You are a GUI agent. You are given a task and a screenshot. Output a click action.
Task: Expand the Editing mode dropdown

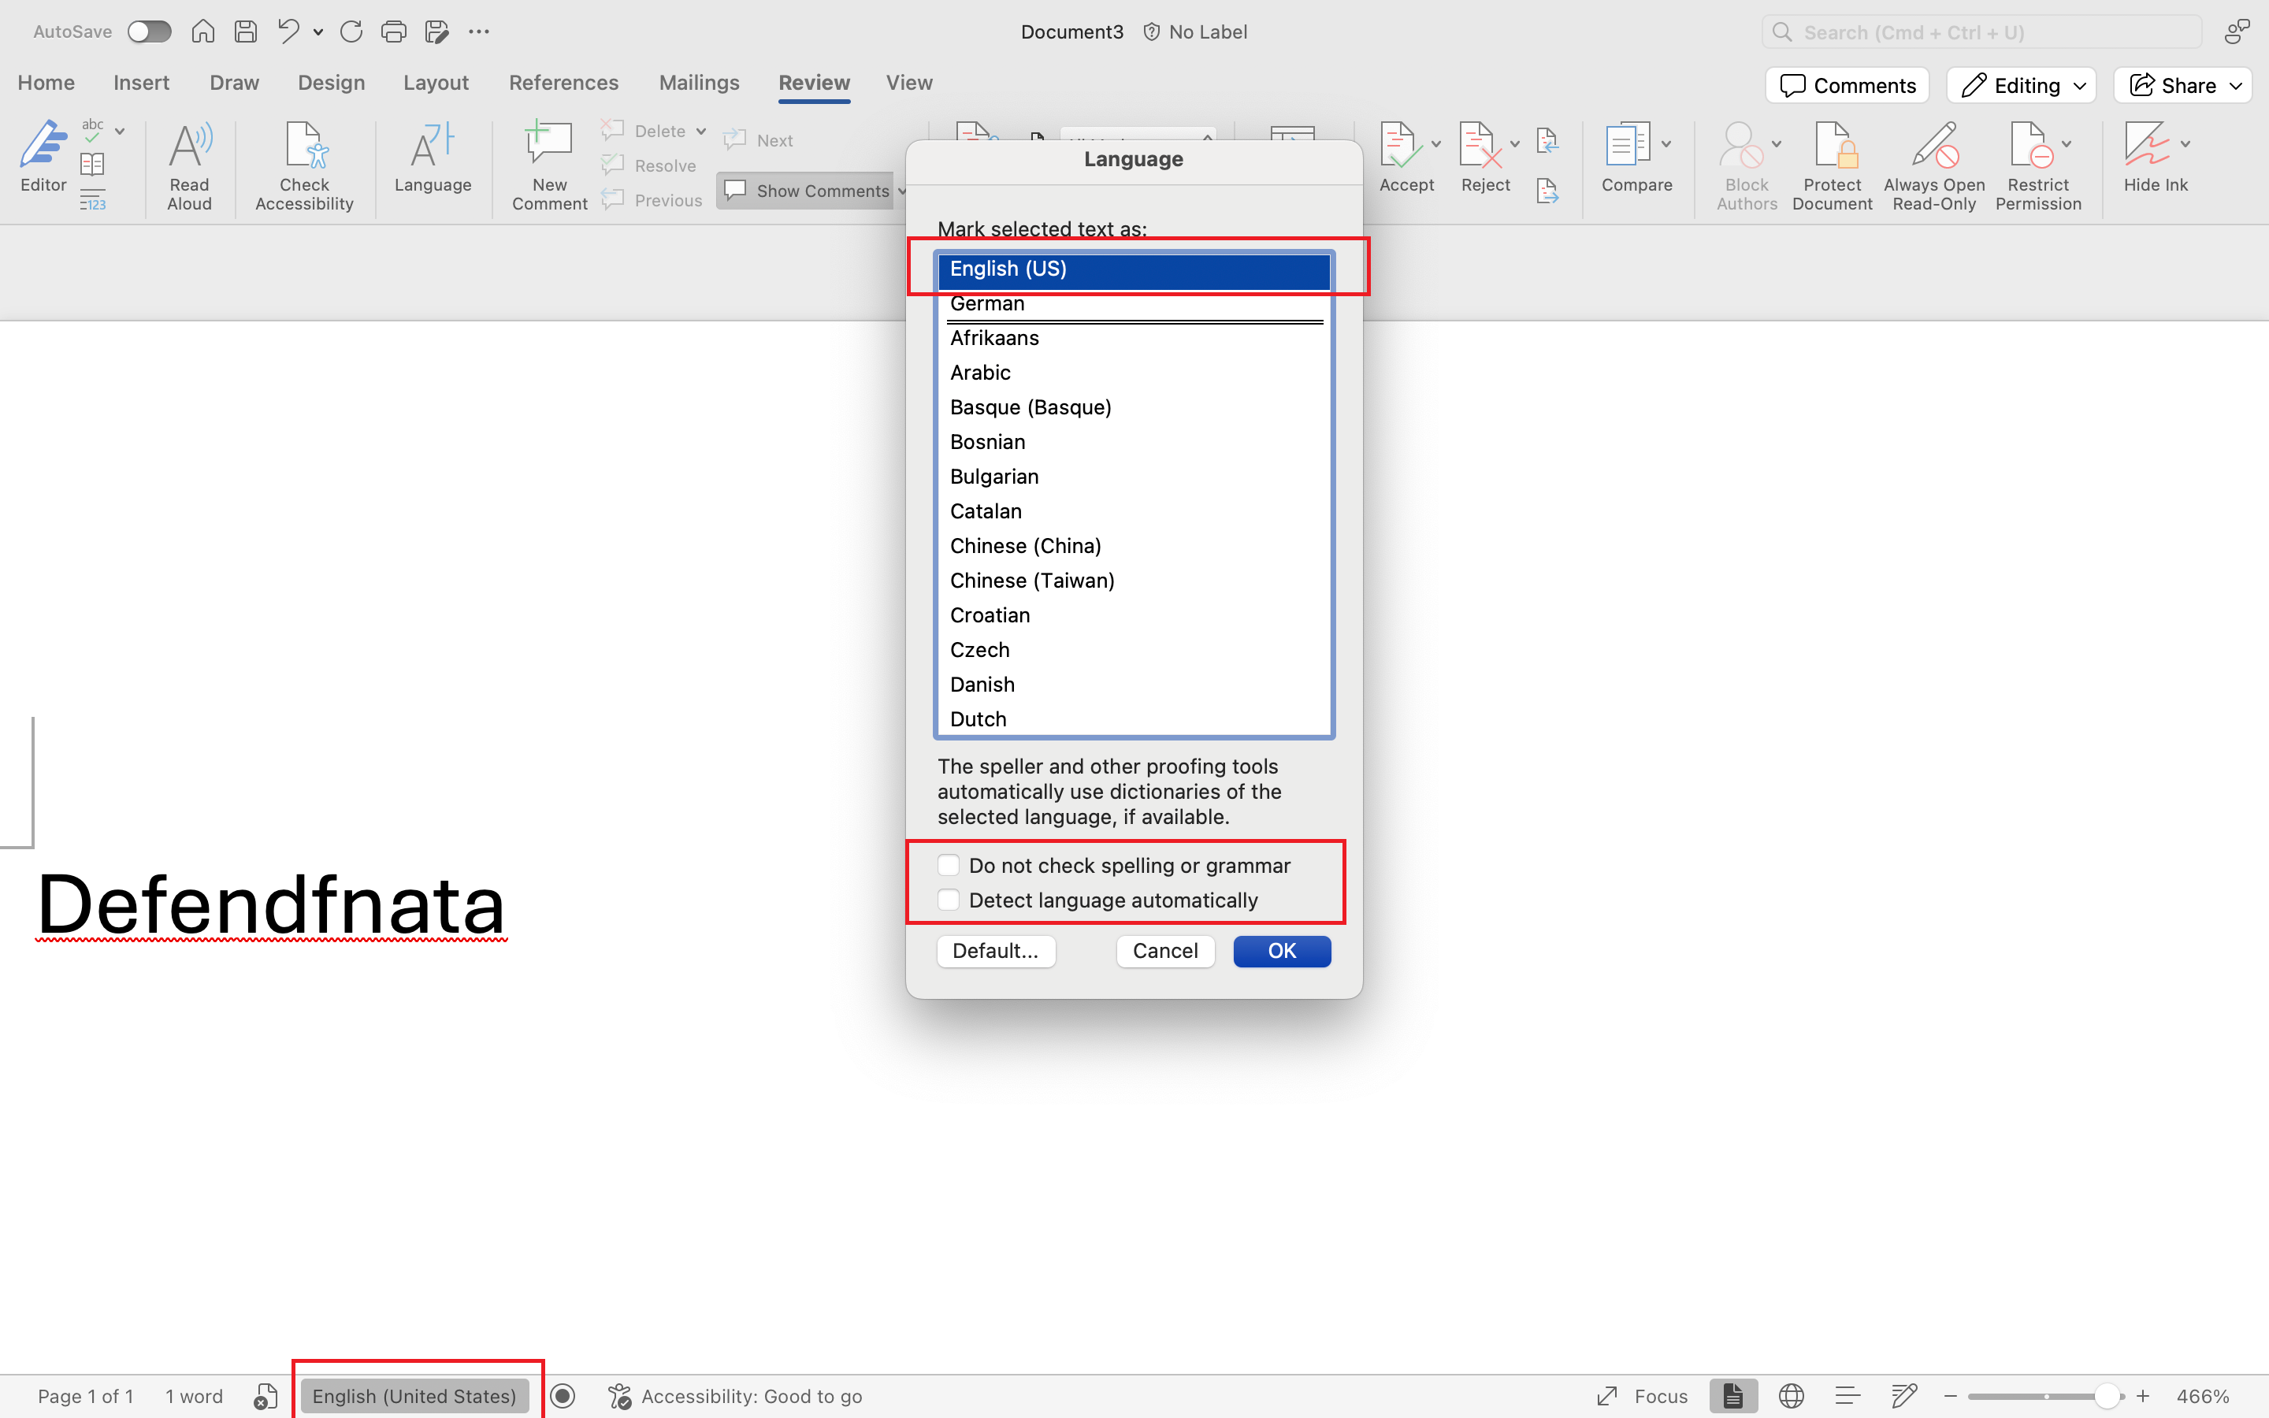pyautogui.click(x=2022, y=85)
